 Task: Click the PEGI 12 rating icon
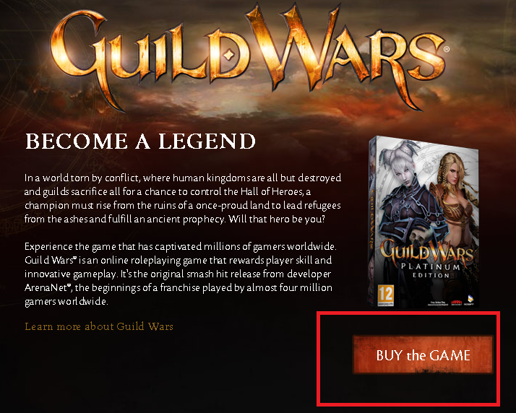tap(385, 295)
